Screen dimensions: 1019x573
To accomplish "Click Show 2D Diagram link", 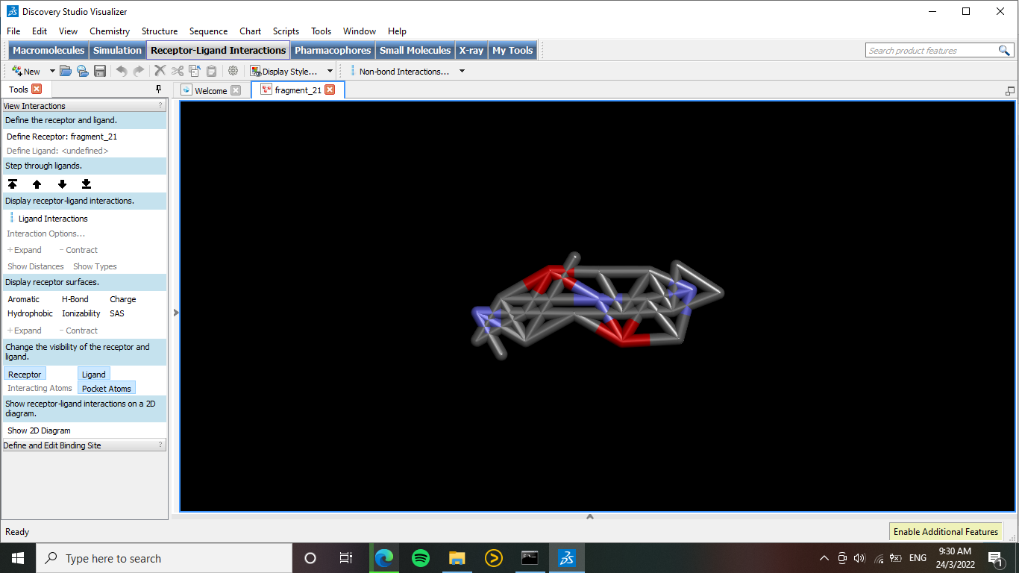I will click(39, 430).
